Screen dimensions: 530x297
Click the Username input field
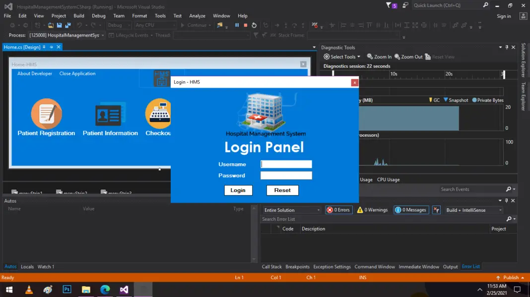coord(286,164)
